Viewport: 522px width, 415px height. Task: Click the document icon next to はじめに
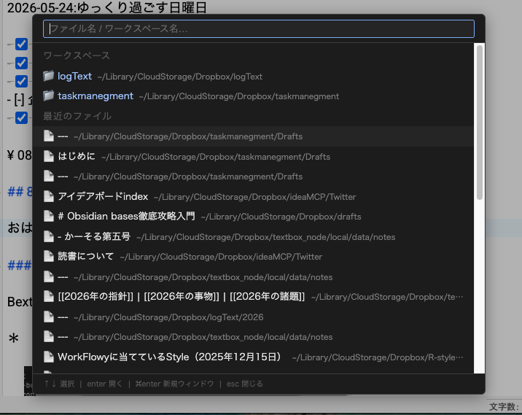49,156
